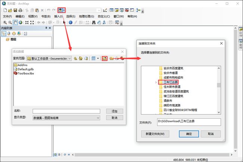Image resolution: width=243 pixels, height=162 pixels.
Task: Toggle List By Drawing Order in contents
Action: pos(4,34)
